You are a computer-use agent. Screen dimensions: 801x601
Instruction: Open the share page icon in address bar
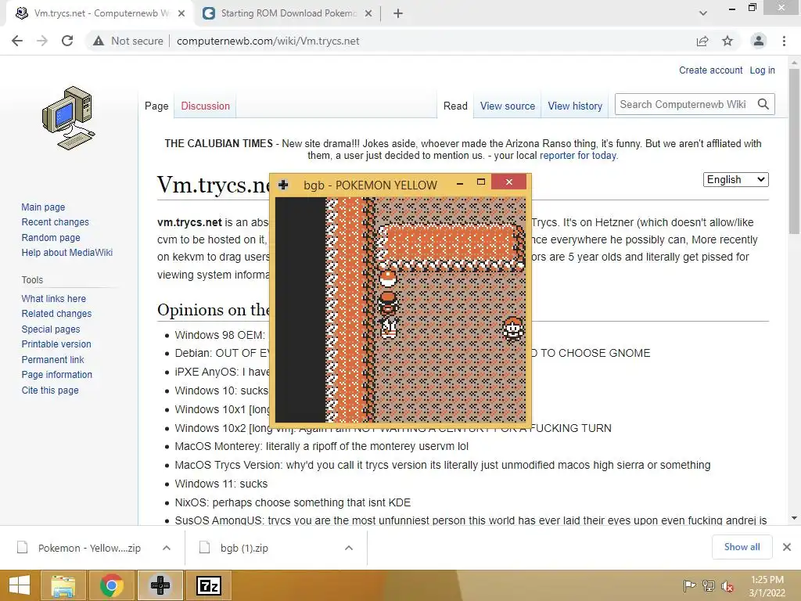(x=702, y=41)
